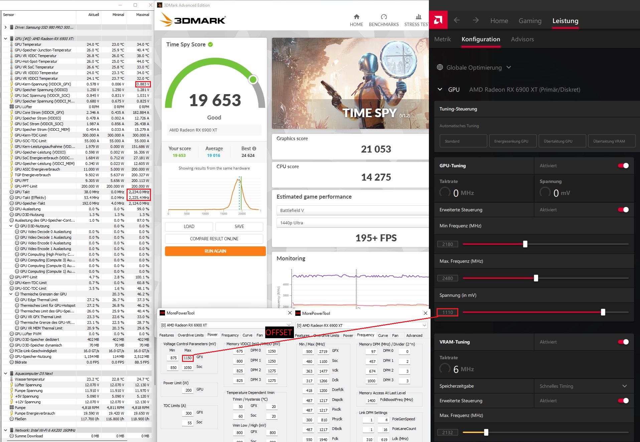Click the GPU Max. Frequenz slider handle
The width and height of the screenshot is (640, 442).
(x=536, y=278)
